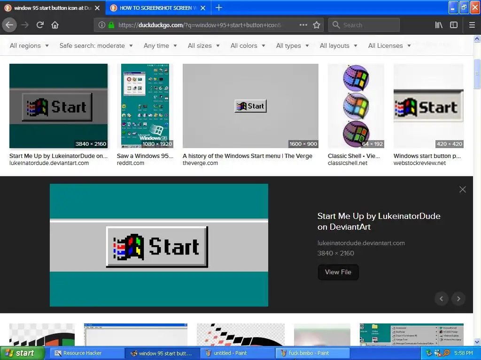Viewport: 481px width, 360px height.
Task: Show site information icon in address bar
Action: (x=102, y=25)
